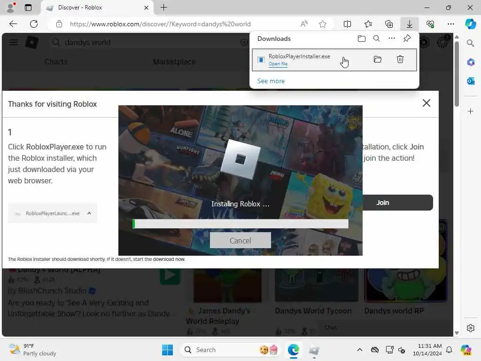Delete the RobloxPlayerInstaller.exe download entry
481x361 pixels.
400,59
